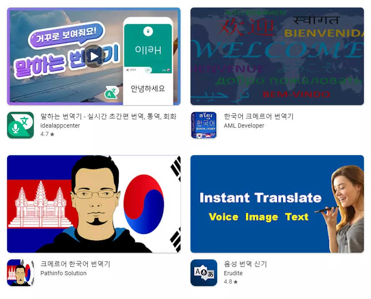Image resolution: width=371 pixels, height=299 pixels.
Task: Open the Pathinfo Solution developer name
Action: 63,273
